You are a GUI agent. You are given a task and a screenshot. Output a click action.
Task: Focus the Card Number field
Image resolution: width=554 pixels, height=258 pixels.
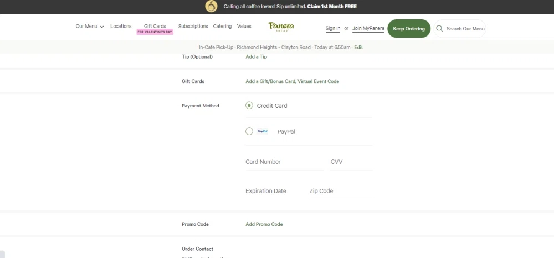click(283, 162)
